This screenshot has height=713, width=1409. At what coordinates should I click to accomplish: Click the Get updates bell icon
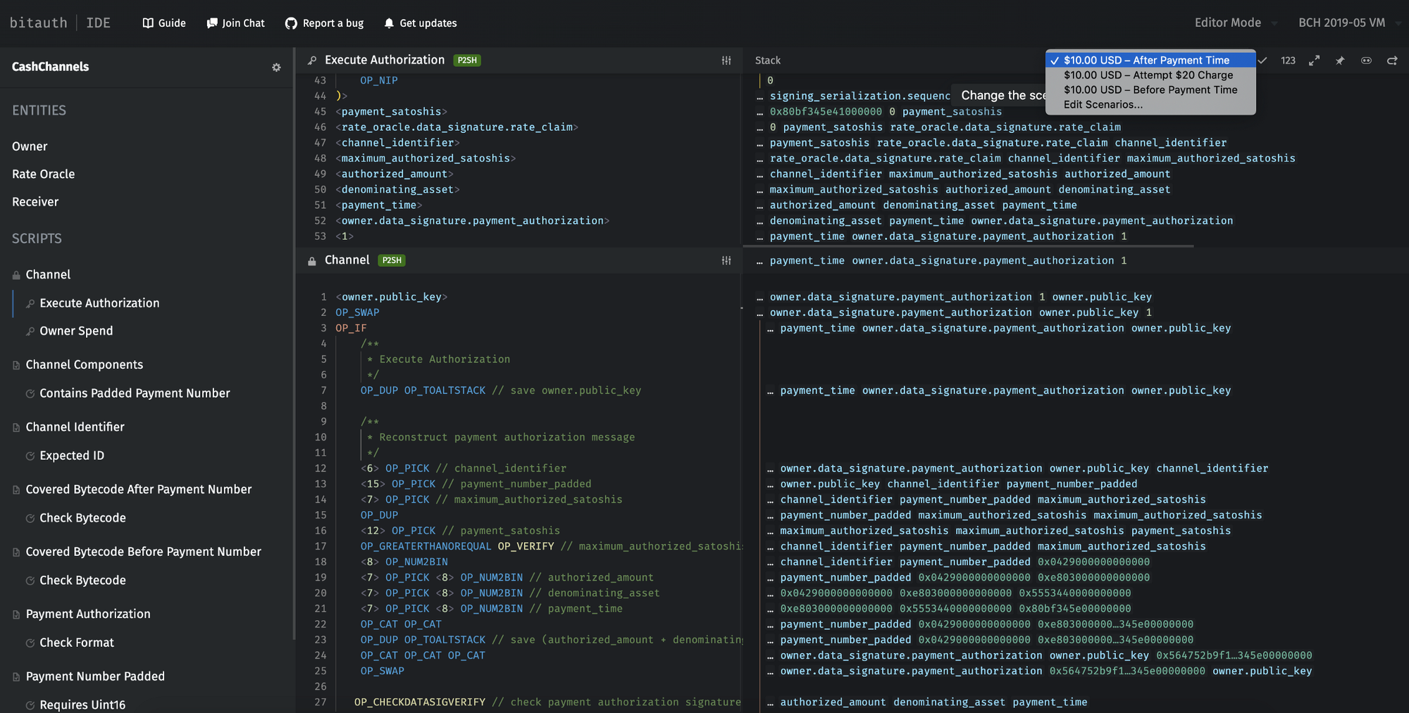pos(389,23)
